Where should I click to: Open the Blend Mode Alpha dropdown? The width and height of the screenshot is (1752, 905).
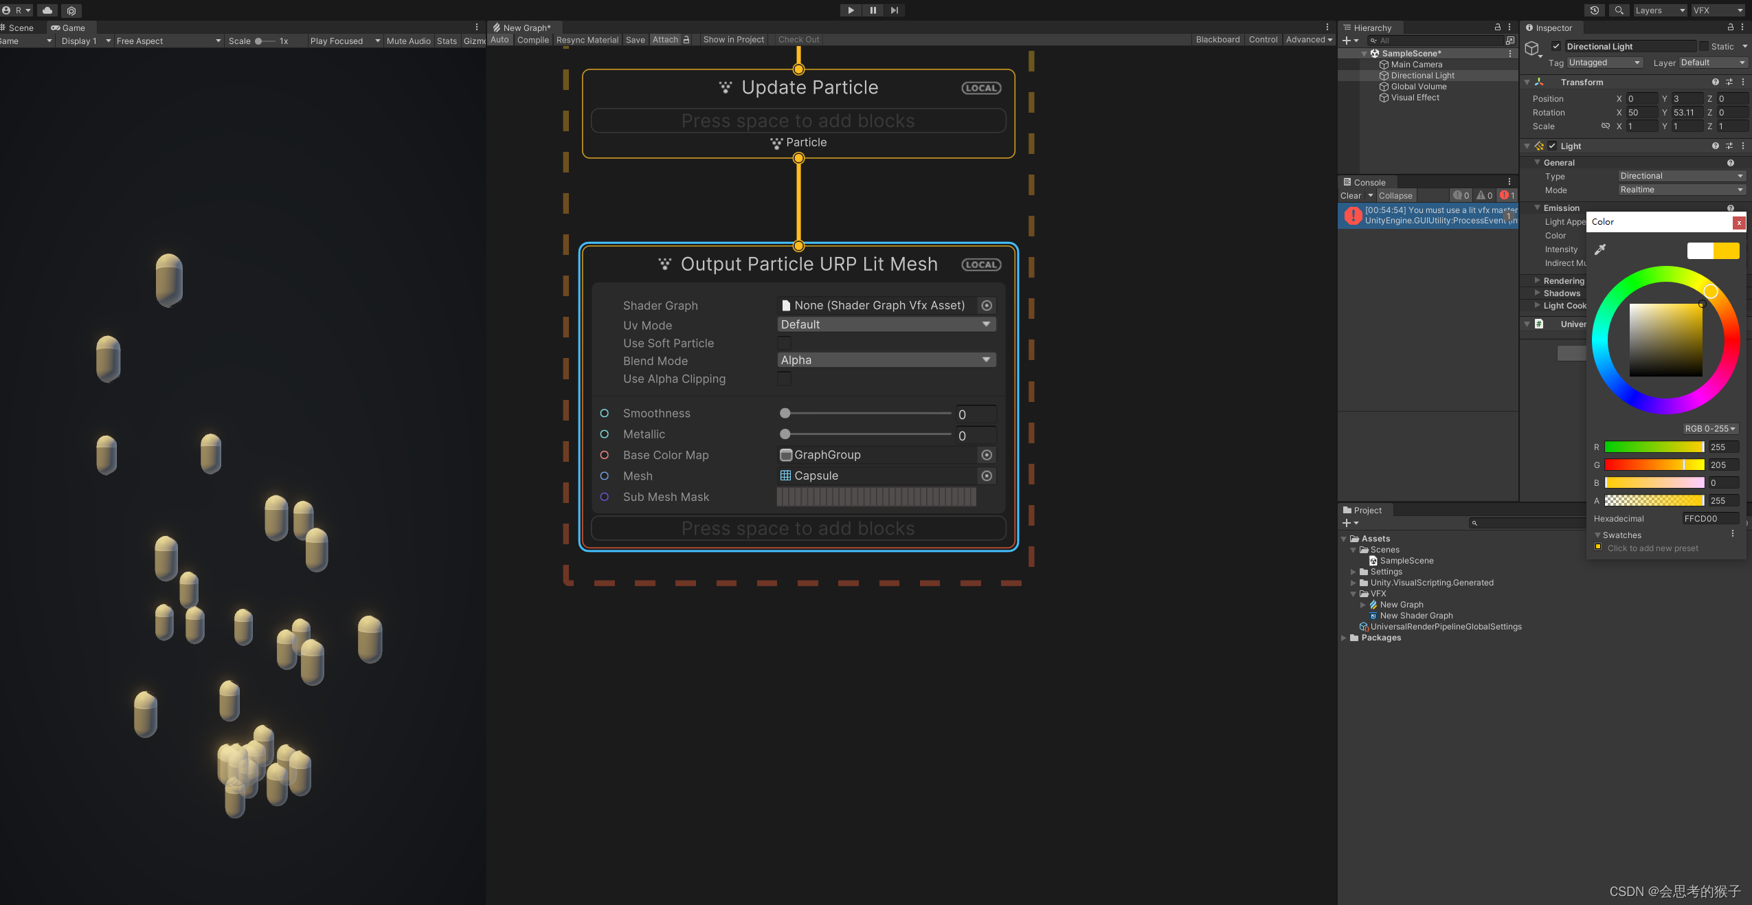[x=886, y=360]
